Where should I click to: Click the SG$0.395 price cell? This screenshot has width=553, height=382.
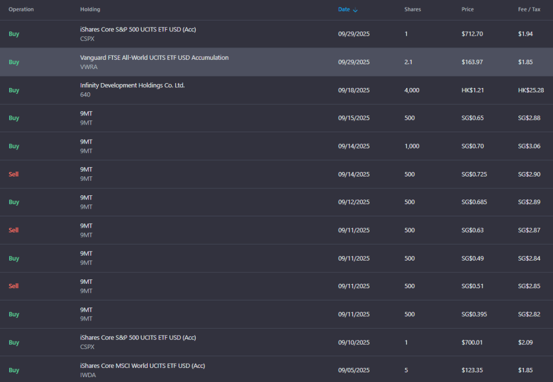[474, 315]
